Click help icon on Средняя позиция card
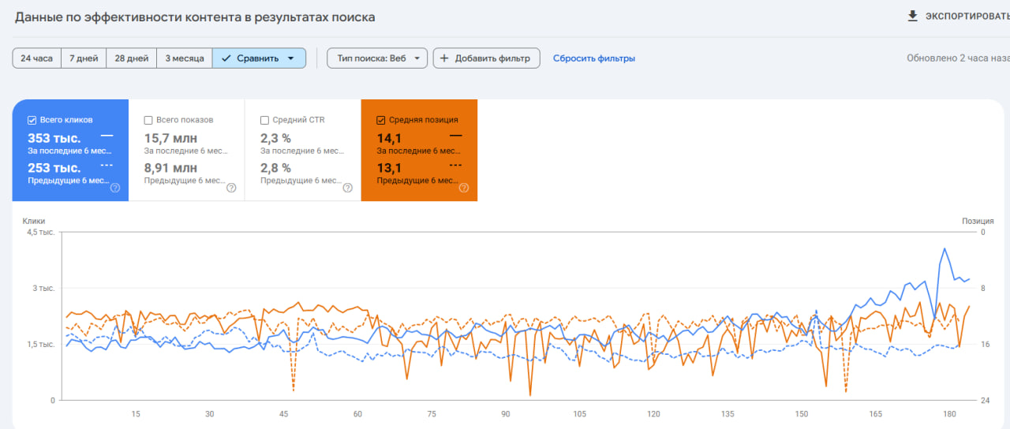The width and height of the screenshot is (1010, 429). [464, 188]
